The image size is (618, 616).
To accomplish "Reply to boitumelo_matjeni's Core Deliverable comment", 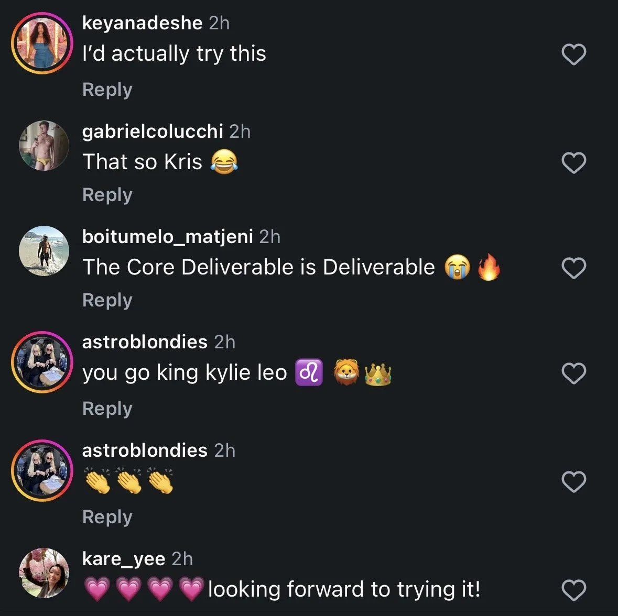I will click(107, 301).
